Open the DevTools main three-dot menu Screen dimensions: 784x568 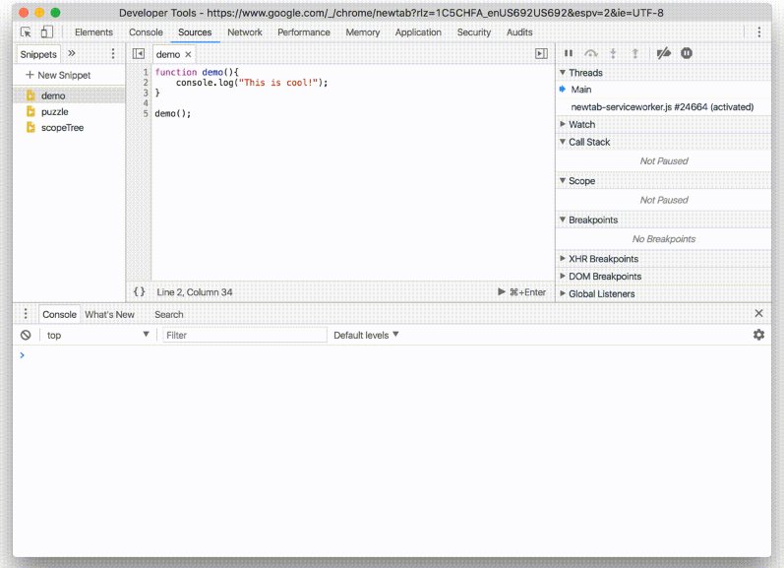pyautogui.click(x=759, y=32)
